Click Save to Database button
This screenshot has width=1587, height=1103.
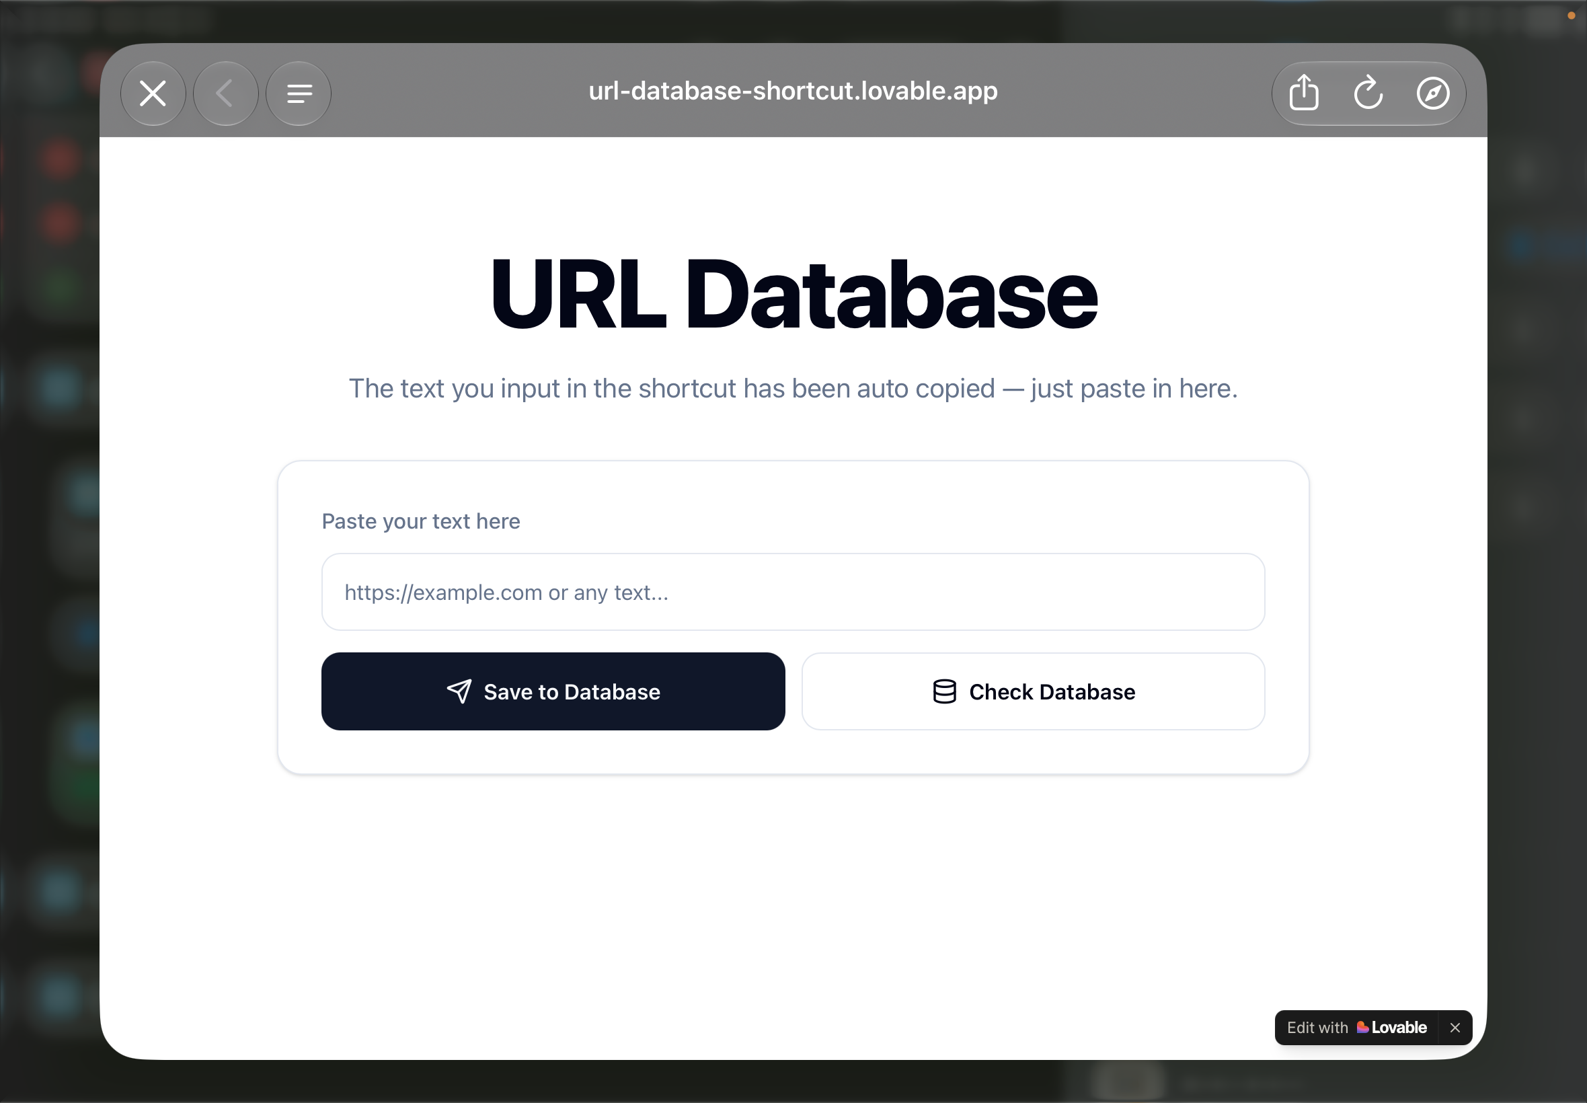coord(553,691)
